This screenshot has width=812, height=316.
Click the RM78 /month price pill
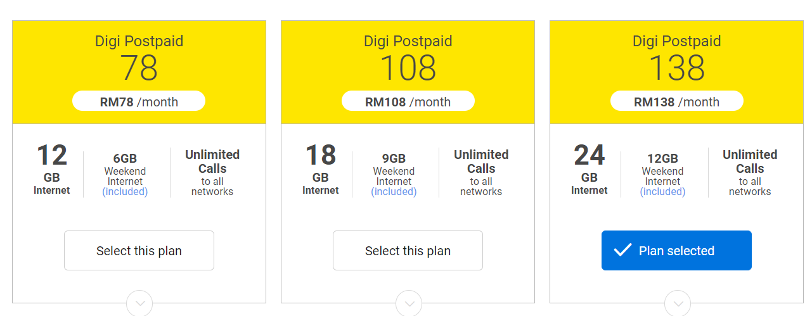tap(139, 101)
